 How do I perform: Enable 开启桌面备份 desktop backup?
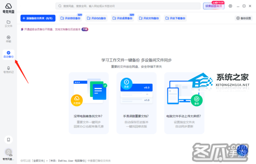click(x=122, y=18)
